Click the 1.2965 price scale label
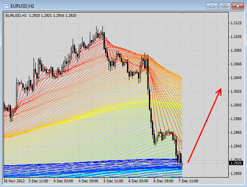Image resolution: width=247 pixels, height=187 pixels. (236, 133)
